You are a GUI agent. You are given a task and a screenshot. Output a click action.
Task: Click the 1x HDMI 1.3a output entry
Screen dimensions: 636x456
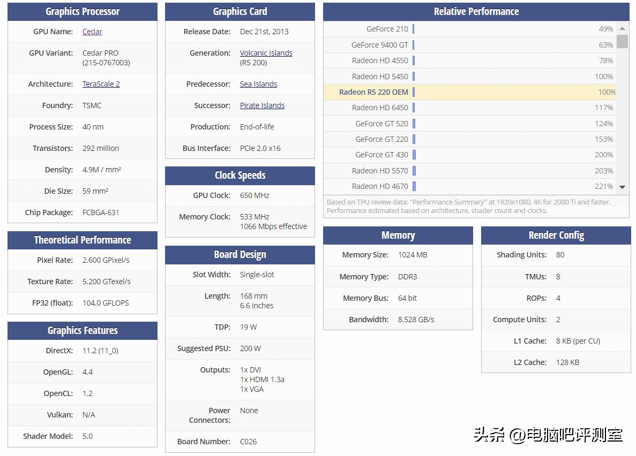tap(262, 379)
